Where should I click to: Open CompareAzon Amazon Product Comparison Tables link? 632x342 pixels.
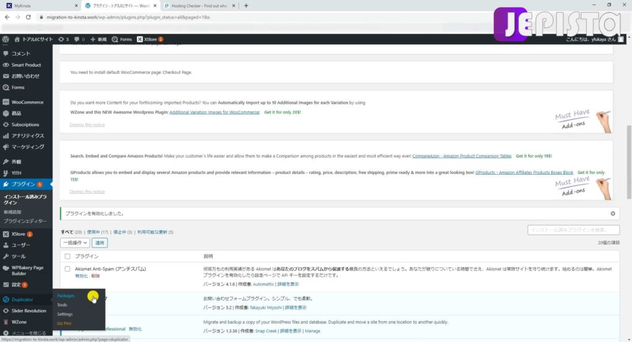click(462, 156)
